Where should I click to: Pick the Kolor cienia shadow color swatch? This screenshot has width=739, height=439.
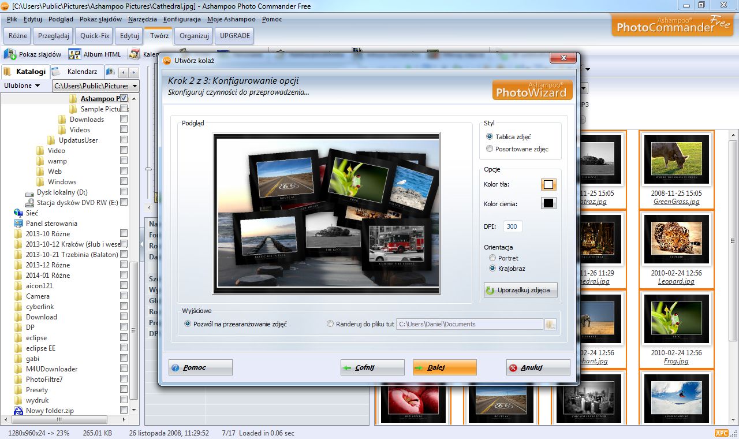tap(548, 203)
